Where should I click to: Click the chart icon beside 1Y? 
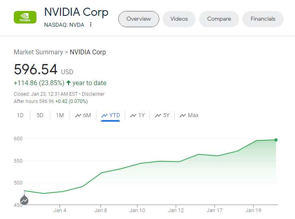pyautogui.click(x=133, y=116)
